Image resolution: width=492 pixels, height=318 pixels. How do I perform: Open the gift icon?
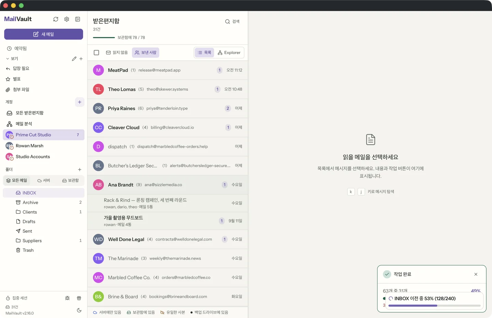point(79,298)
